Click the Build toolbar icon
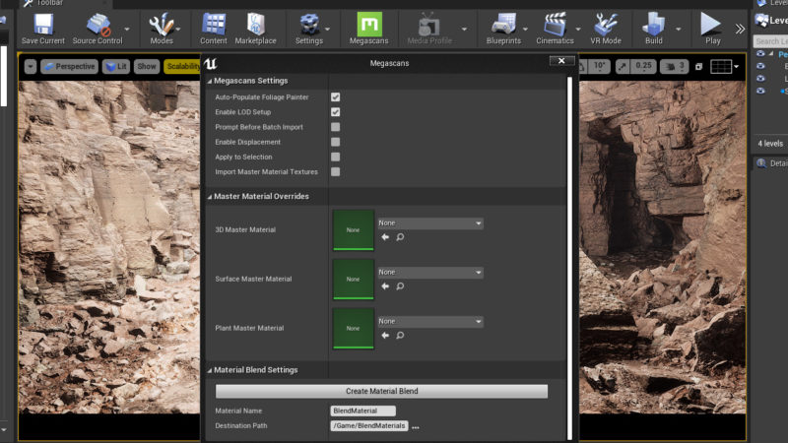Image resolution: width=788 pixels, height=443 pixels. (654, 29)
